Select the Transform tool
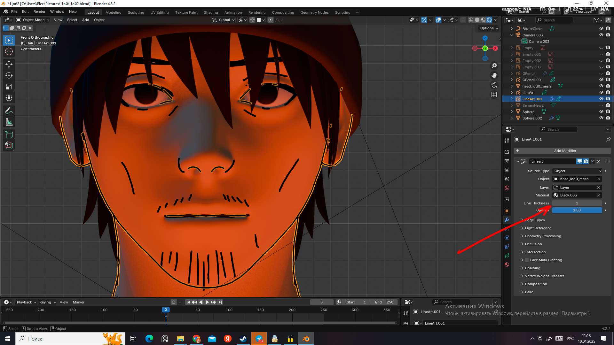Screen dimensions: 614x345 (x=9, y=98)
